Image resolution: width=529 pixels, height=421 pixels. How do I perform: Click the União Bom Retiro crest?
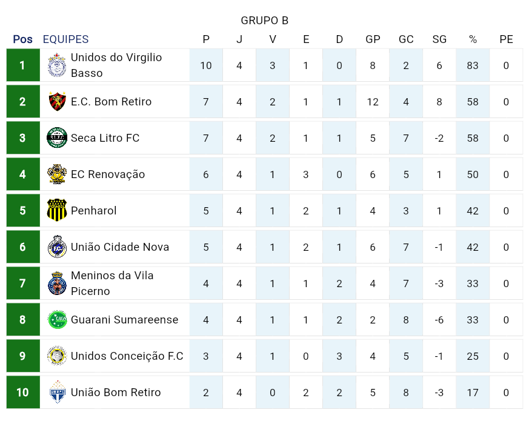click(x=57, y=393)
